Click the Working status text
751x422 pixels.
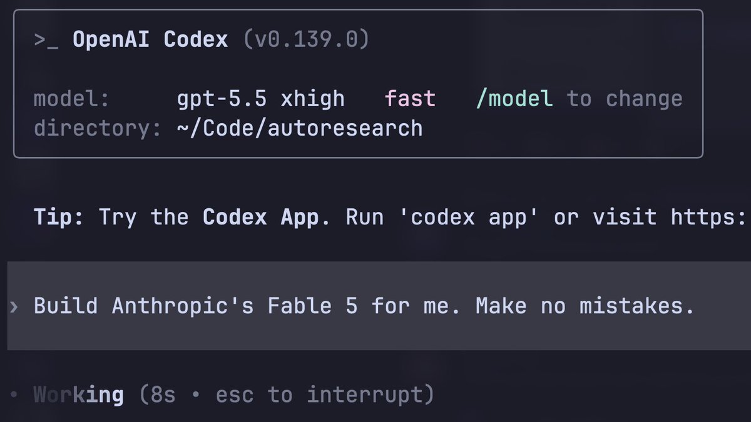[78, 395]
